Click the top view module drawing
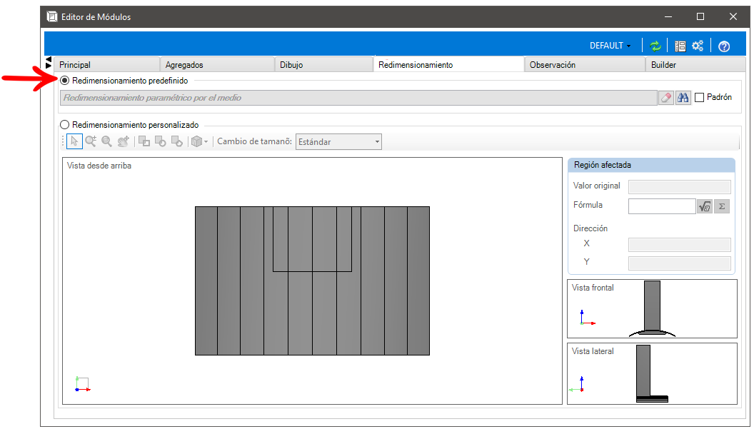 (x=312, y=281)
